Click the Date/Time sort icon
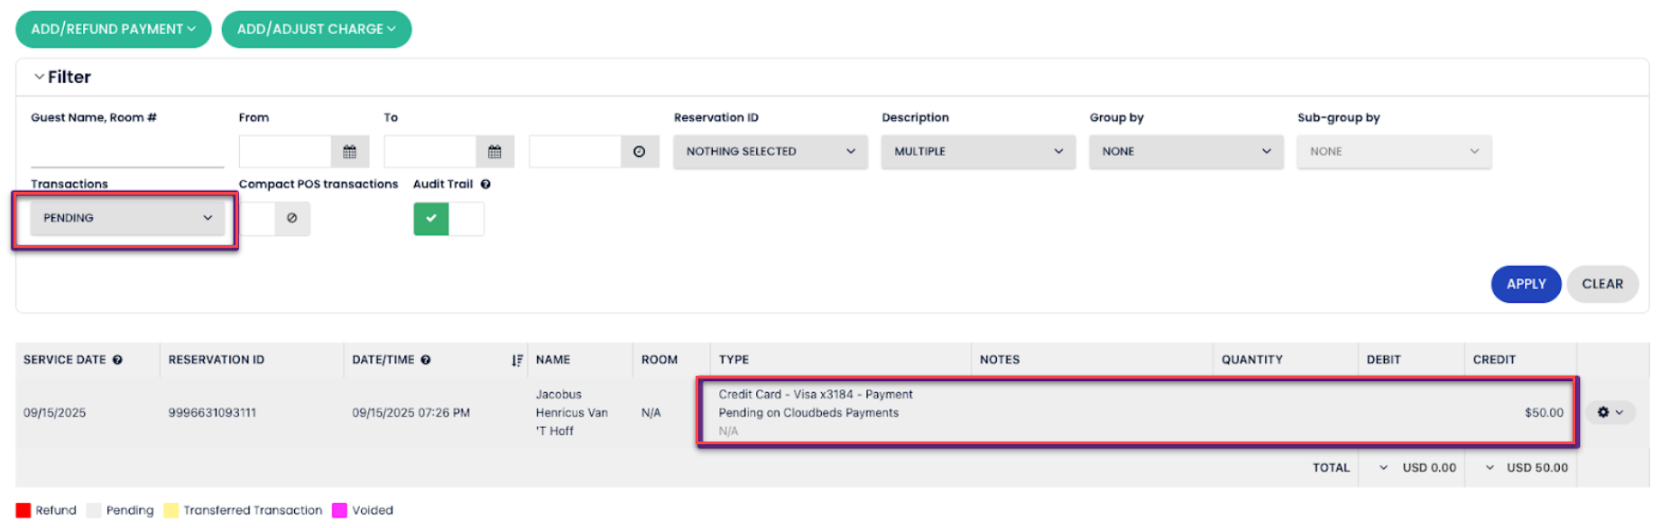Image resolution: width=1661 pixels, height=528 pixels. (x=517, y=360)
